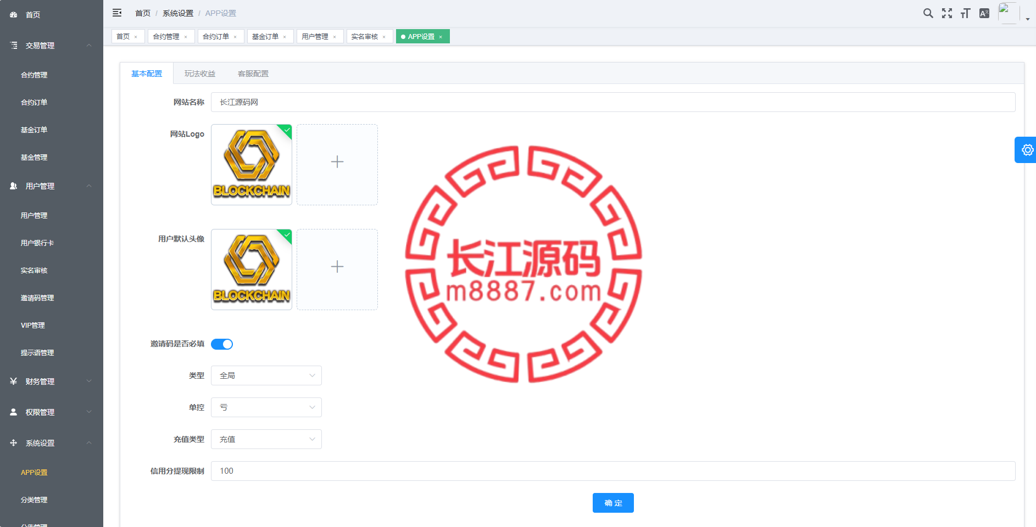Click the search magnifier icon in header
1036x527 pixels.
tap(928, 13)
